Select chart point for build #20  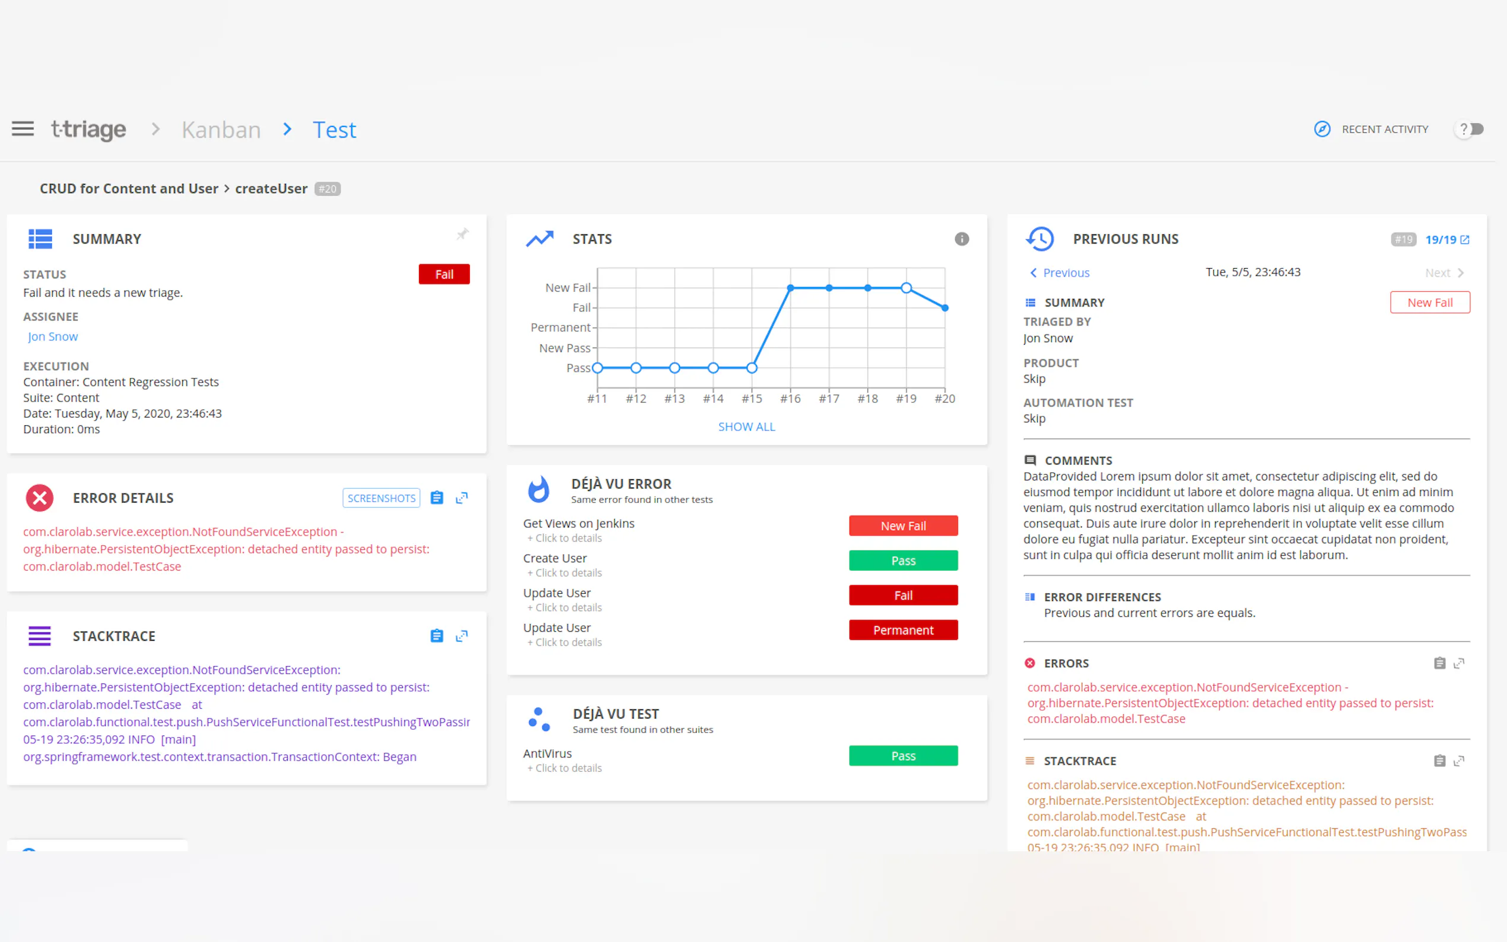click(x=945, y=308)
